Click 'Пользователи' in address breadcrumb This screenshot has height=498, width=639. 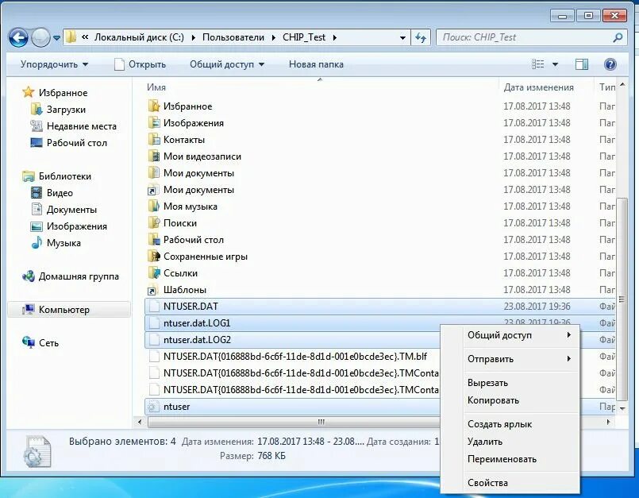233,37
